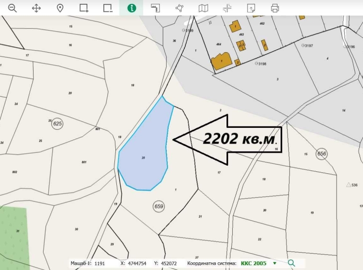Click the export upload icon
The width and height of the screenshot is (363, 270).
click(251, 8)
